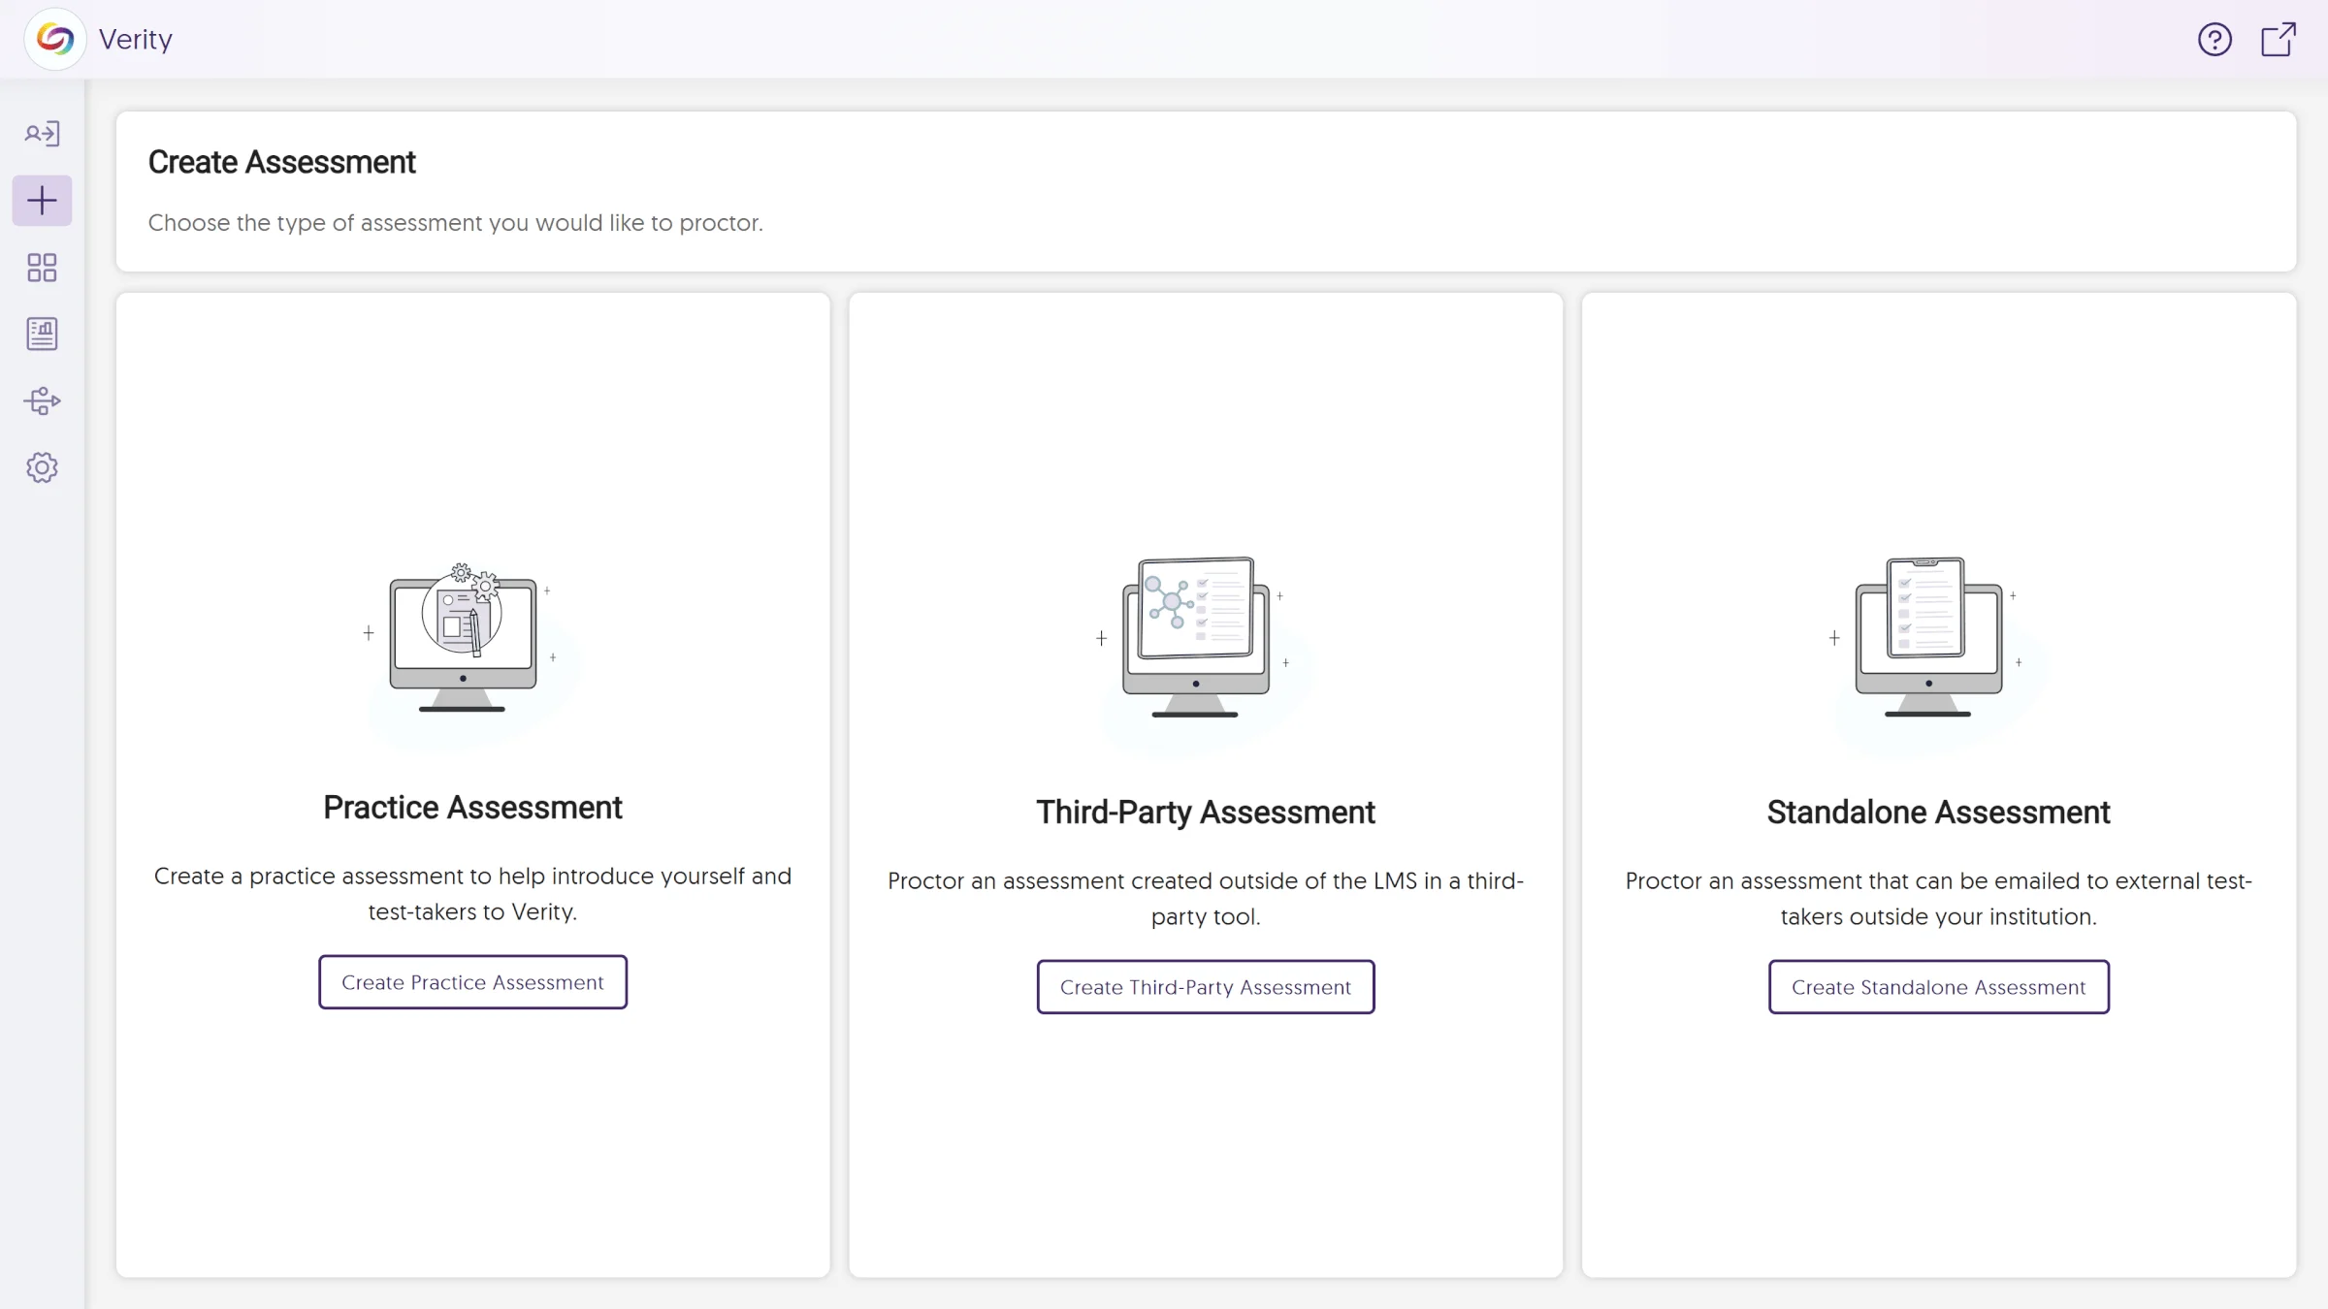Click the Create Assessment page title
Screen dimensions: 2328x1309
click(281, 162)
